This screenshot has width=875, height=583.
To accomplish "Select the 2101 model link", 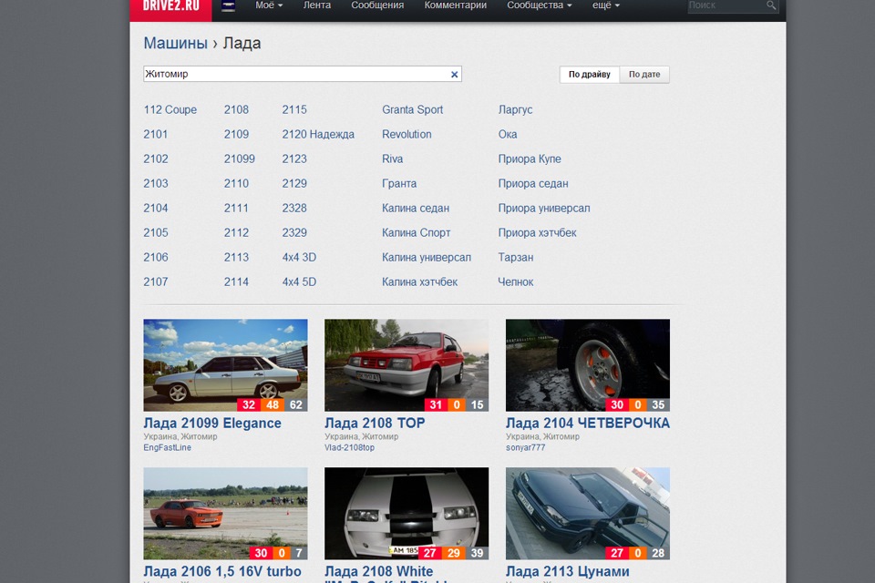I will [156, 135].
